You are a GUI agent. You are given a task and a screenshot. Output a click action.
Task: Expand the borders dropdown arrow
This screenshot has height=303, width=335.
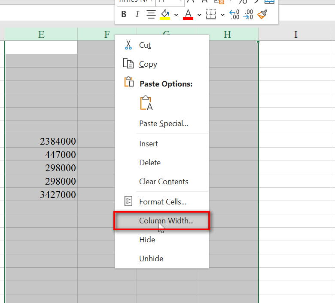[x=222, y=15]
